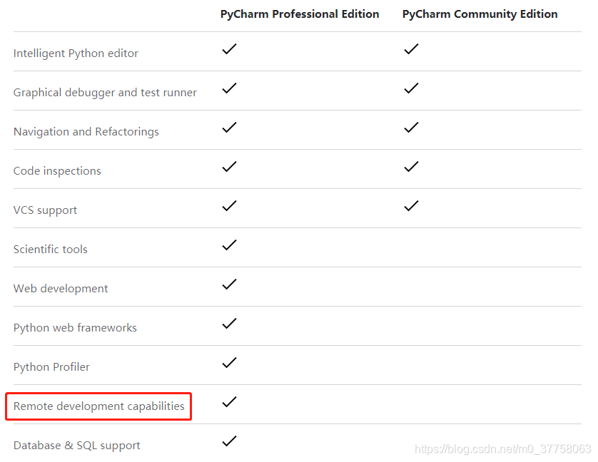Select the VCS support row label
Viewport: 598px width, 462px height.
(45, 210)
